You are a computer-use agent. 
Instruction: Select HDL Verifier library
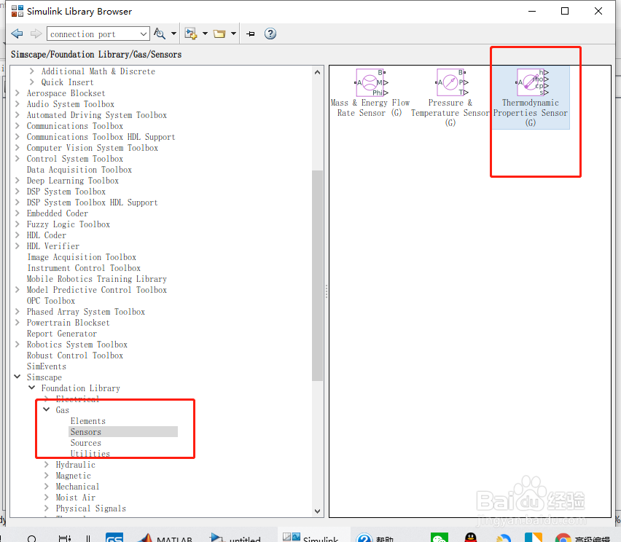point(53,246)
